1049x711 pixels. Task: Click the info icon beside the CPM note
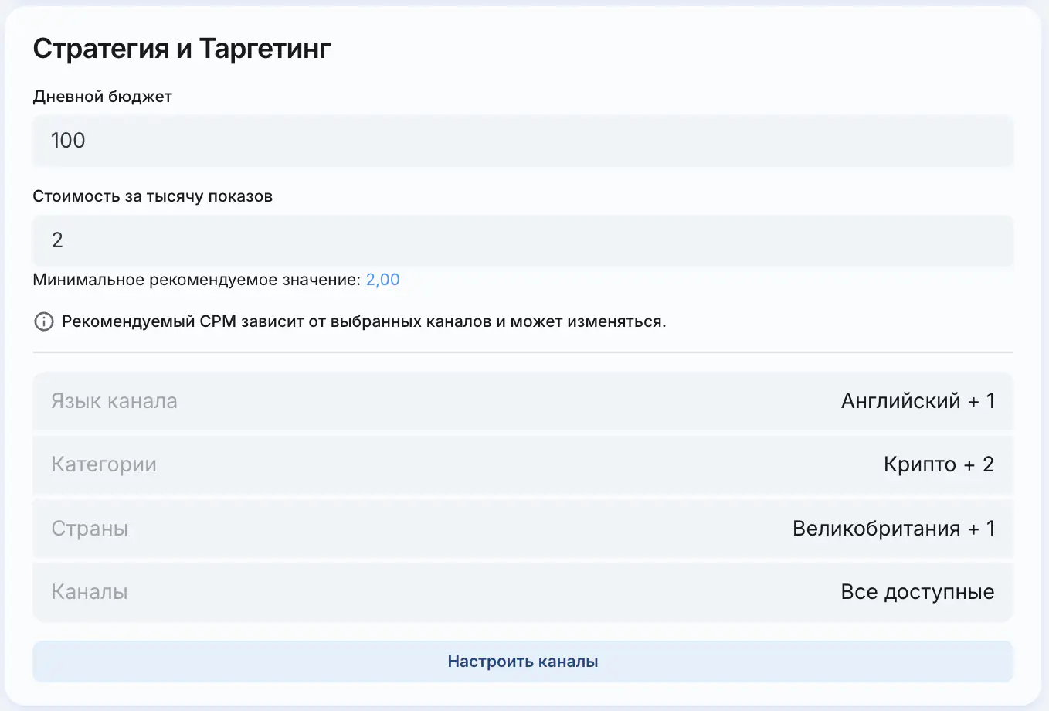[x=44, y=321]
